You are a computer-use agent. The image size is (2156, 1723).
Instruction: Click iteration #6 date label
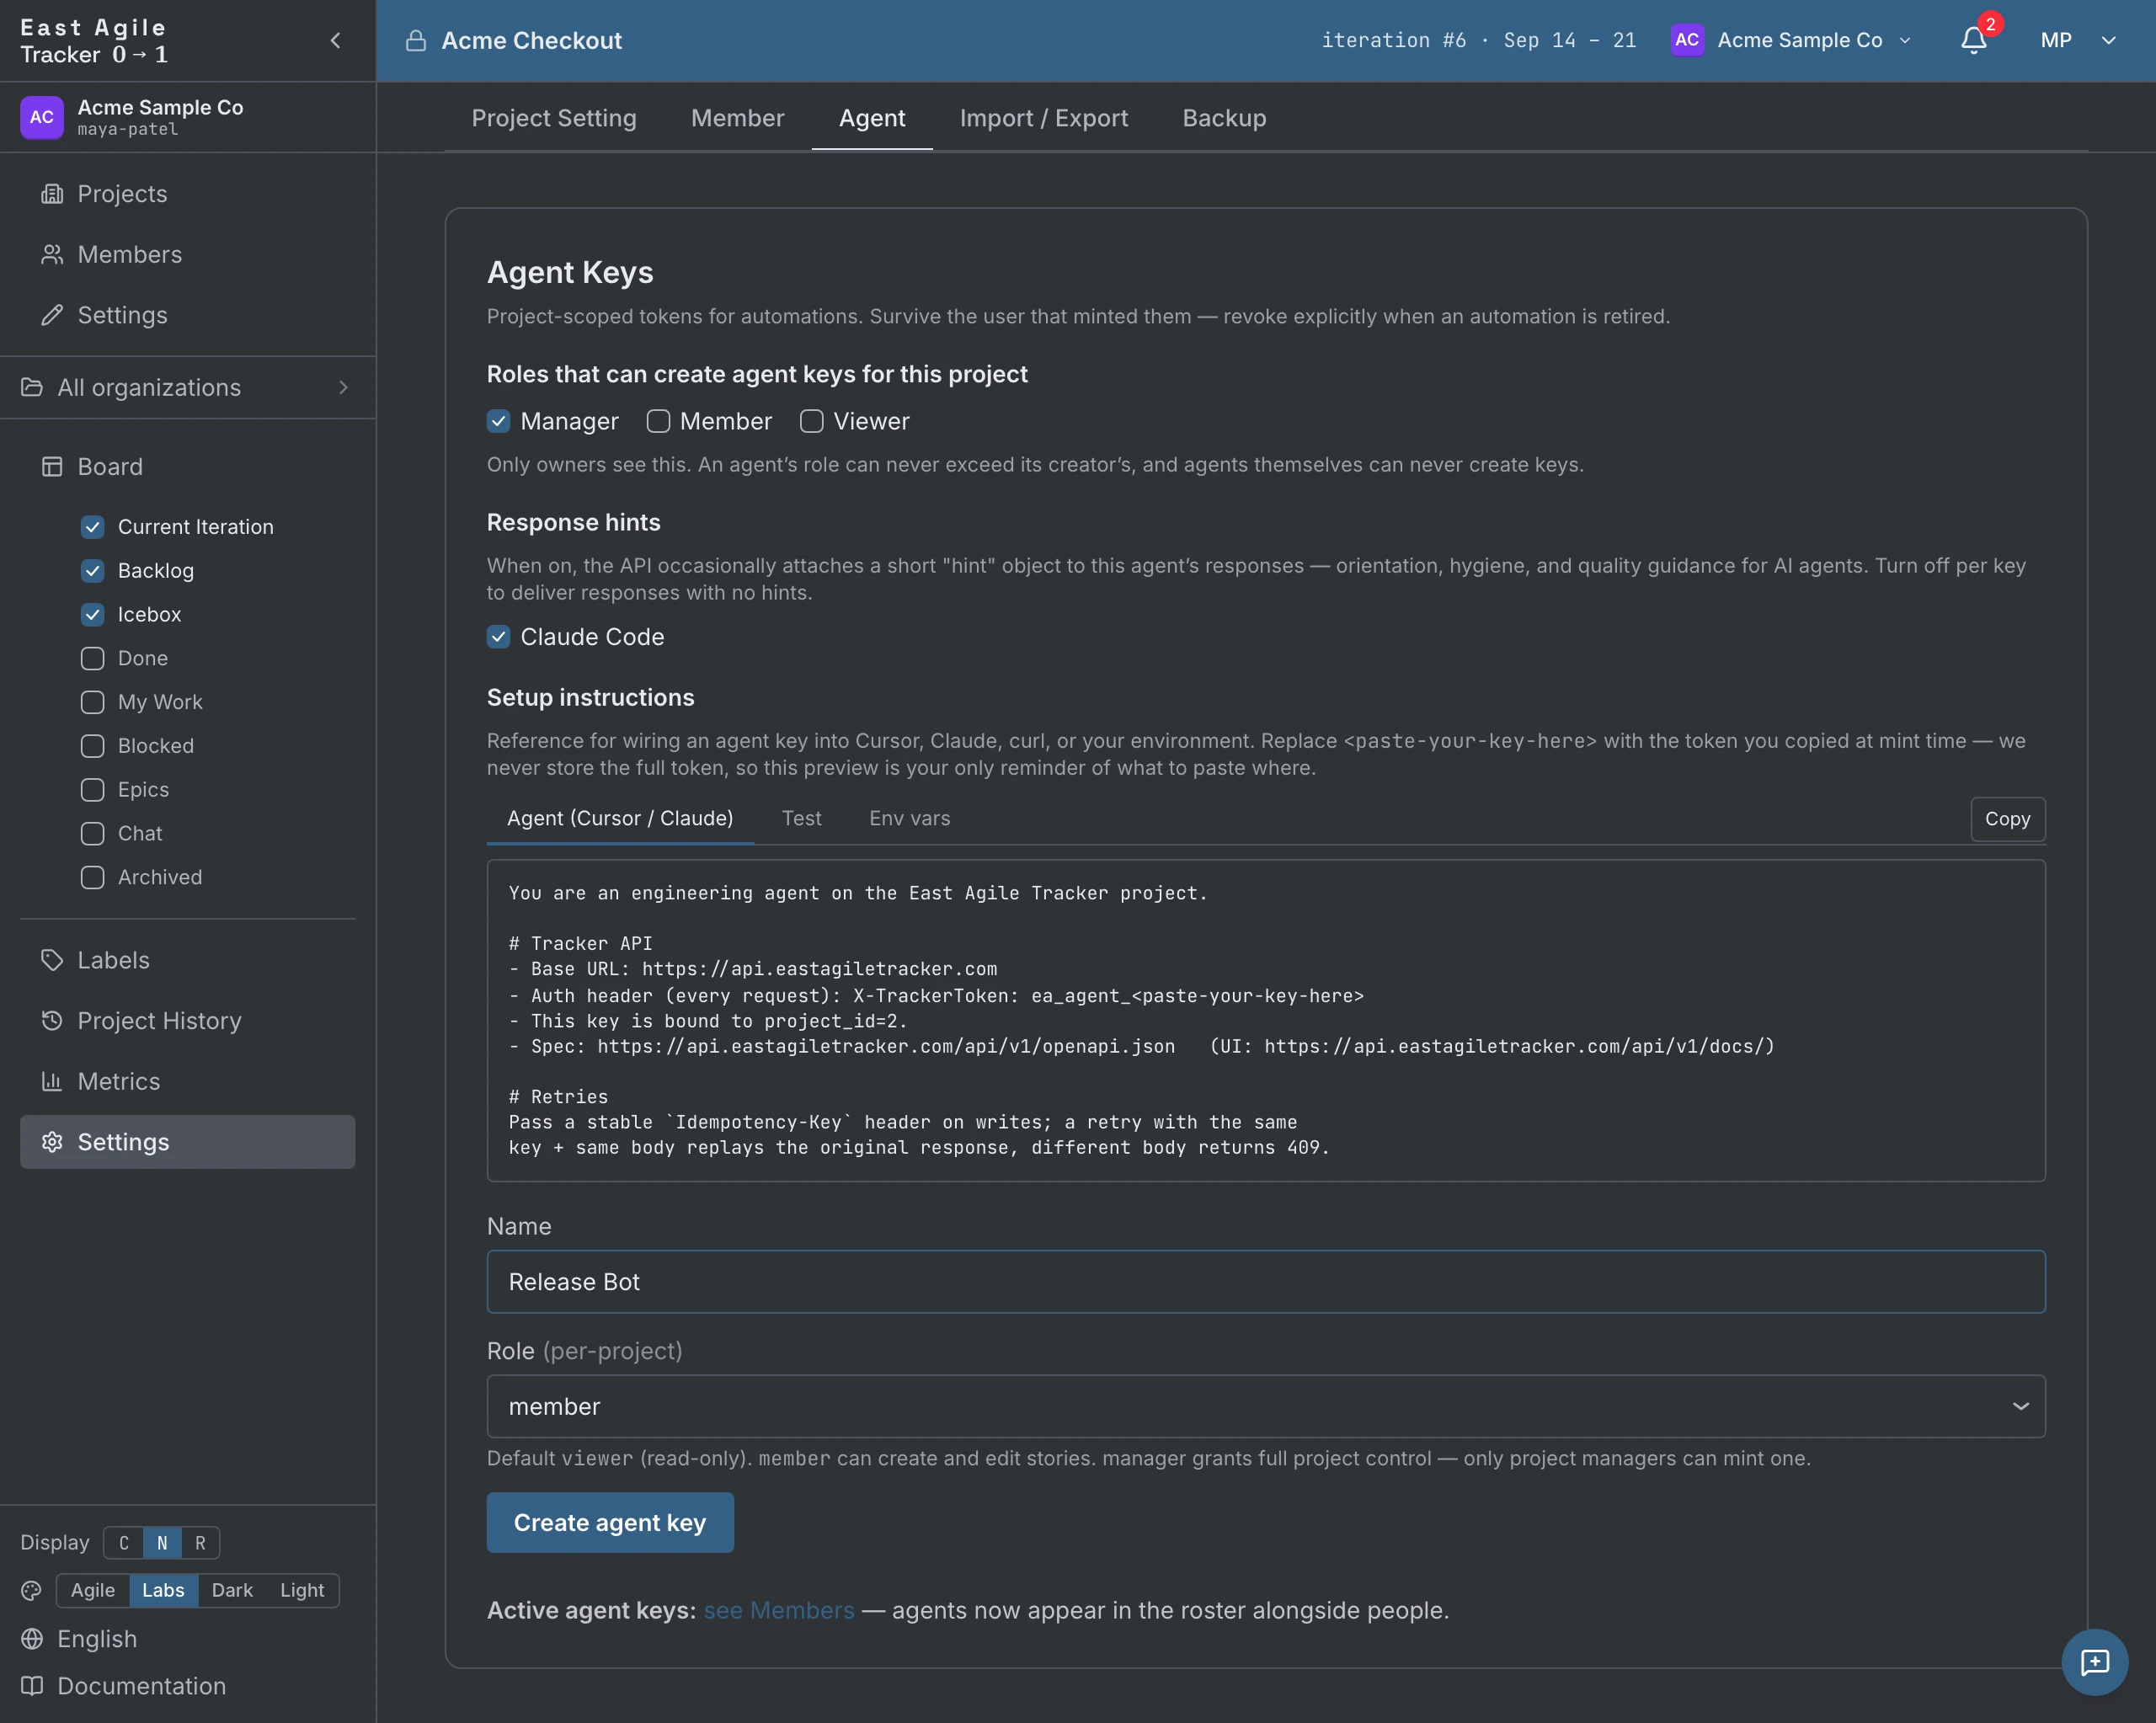1478,40
